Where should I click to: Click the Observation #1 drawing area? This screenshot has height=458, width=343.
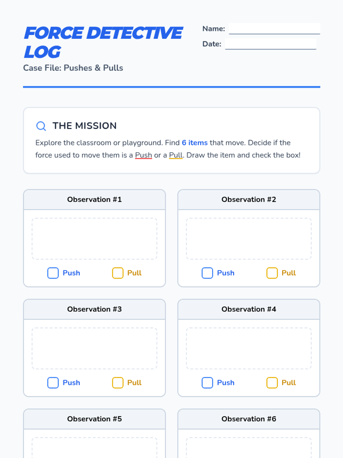tap(94, 239)
